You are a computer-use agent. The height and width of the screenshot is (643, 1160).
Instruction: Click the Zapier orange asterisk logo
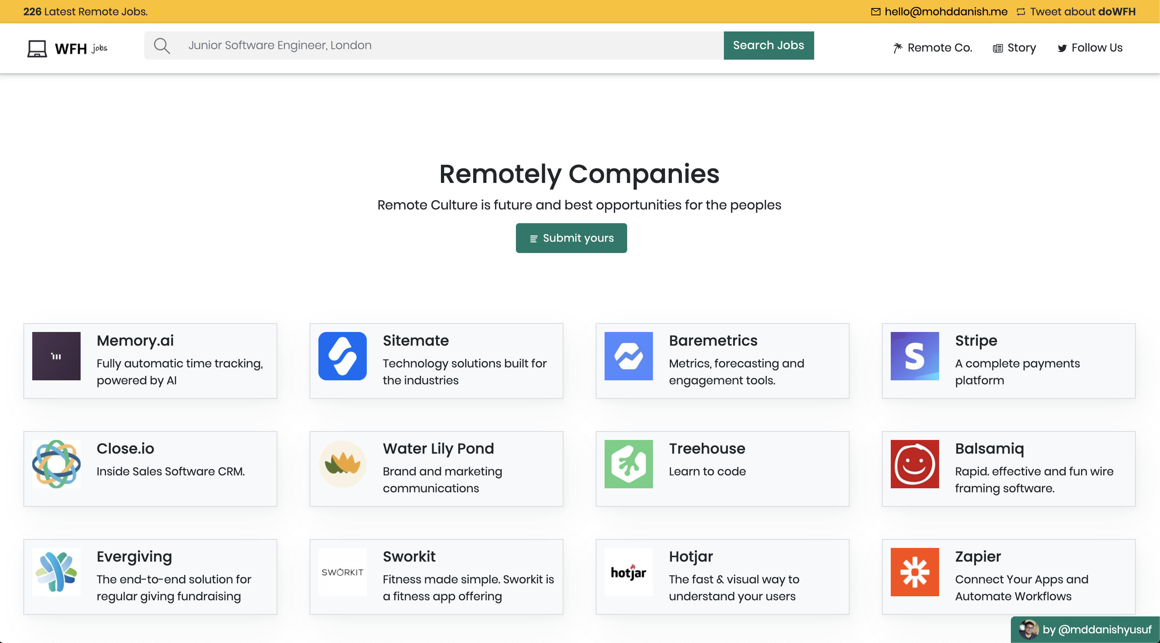(x=915, y=572)
